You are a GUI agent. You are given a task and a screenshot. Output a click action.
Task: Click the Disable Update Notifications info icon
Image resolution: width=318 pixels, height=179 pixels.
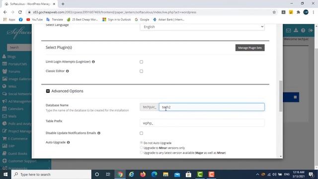(99, 133)
